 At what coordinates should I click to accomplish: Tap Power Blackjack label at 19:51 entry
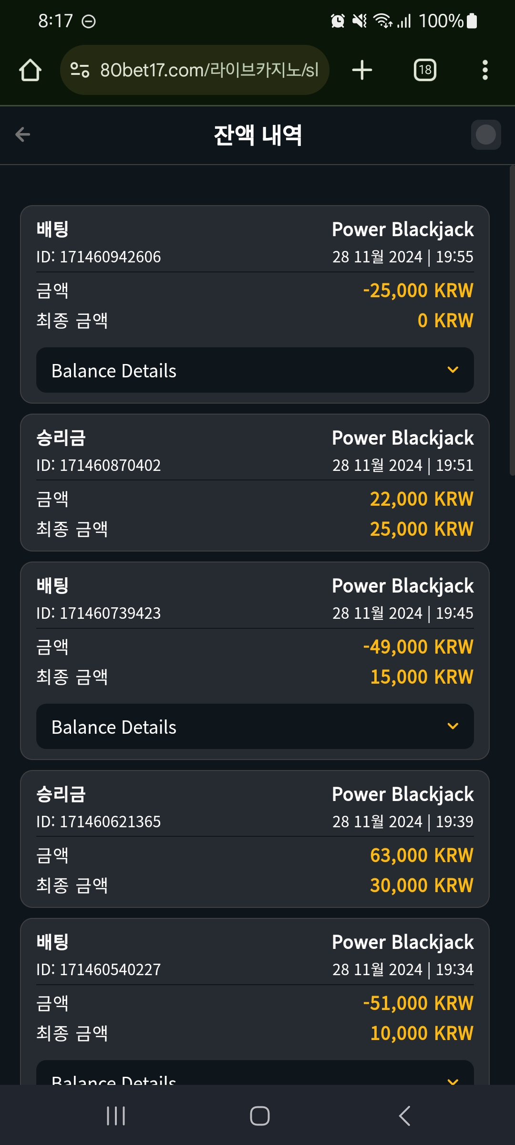403,438
